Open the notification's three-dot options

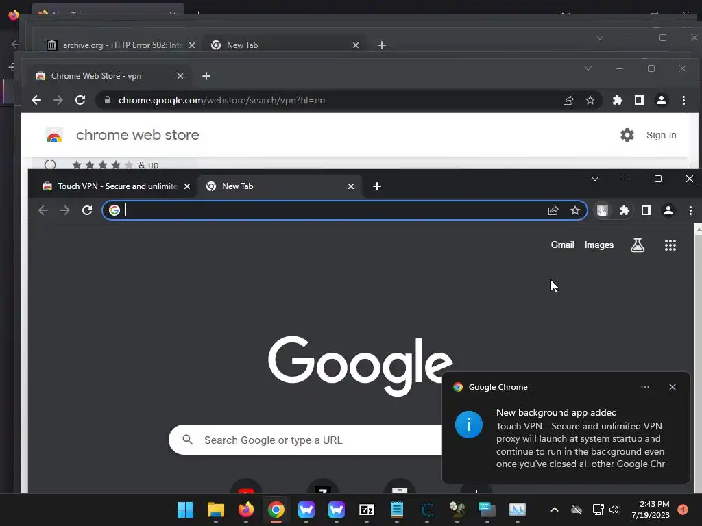click(644, 387)
